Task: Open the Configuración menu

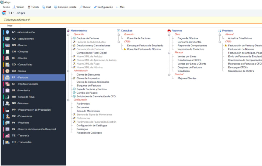Action: [x=103, y=7]
